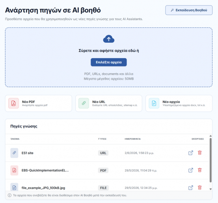Click the PDF type badge
This screenshot has width=218, height=203.
point(103,171)
